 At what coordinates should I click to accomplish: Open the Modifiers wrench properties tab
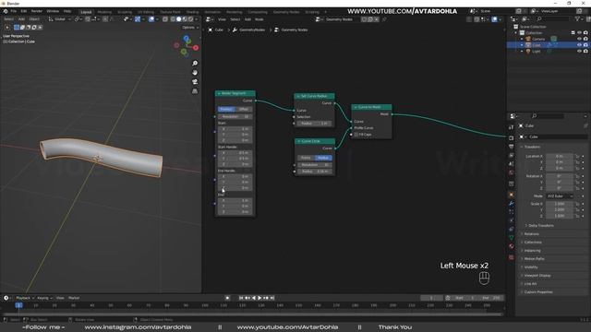tap(511, 204)
